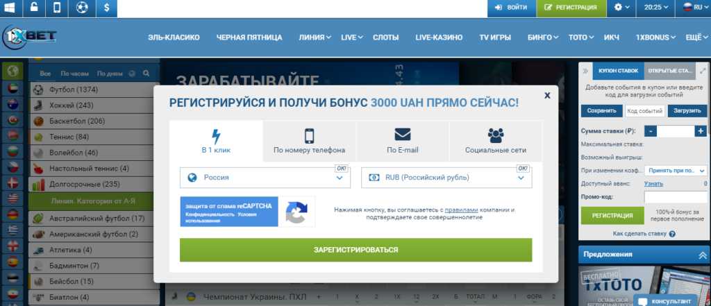The image size is (711, 306).
Task: Click the Загрузить button in coupon
Action: 687,110
